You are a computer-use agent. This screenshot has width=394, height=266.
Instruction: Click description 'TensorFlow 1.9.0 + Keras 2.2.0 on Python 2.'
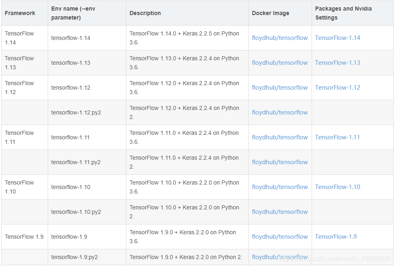pyautogui.click(x=186, y=257)
